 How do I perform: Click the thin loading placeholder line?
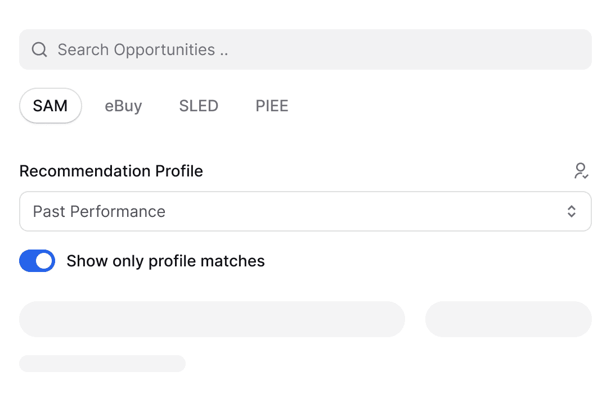102,364
